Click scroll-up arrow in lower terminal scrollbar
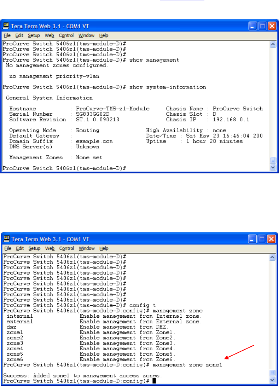Image resolution: width=279 pixels, height=386 pixels. click(272, 257)
